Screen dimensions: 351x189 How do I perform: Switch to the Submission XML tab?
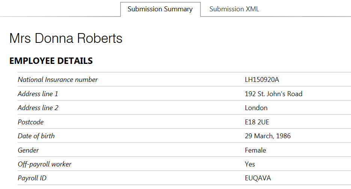(234, 9)
